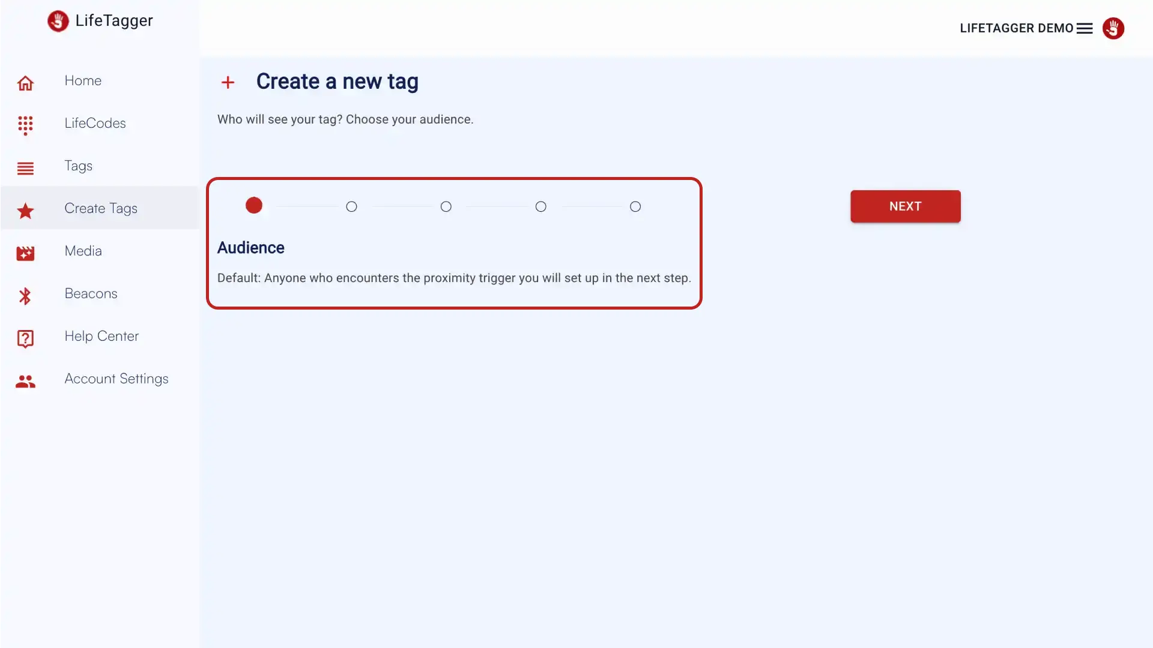1153x648 pixels.
Task: Open Help Center section
Action: [x=100, y=336]
